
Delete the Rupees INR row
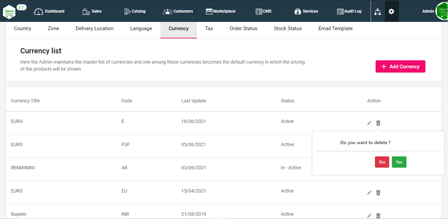coord(378,216)
